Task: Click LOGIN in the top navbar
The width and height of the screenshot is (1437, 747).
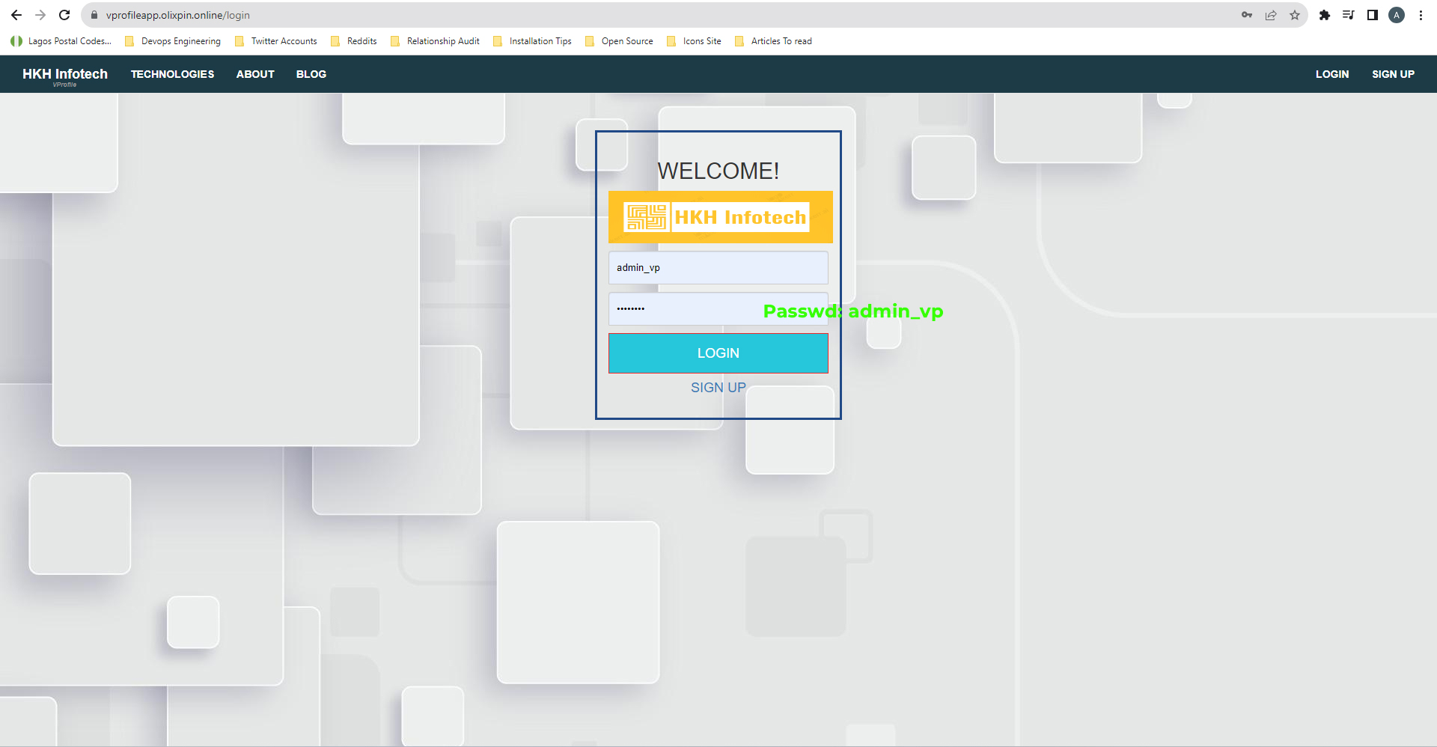Action: pyautogui.click(x=1332, y=74)
